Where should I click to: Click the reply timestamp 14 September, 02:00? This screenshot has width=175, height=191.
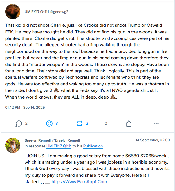point(153,140)
